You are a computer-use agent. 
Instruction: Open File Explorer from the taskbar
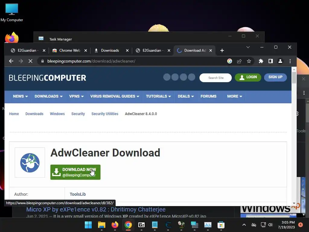pos(102,225)
